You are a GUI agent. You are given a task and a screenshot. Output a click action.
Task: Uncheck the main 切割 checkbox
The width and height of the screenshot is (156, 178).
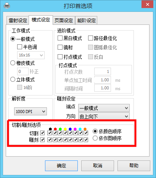(x=42, y=133)
